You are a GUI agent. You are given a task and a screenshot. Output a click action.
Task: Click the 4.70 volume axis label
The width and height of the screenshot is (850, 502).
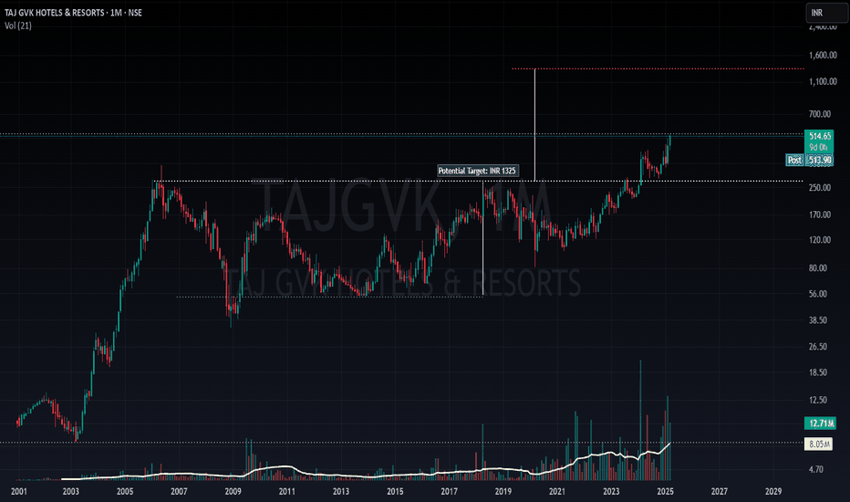click(816, 469)
